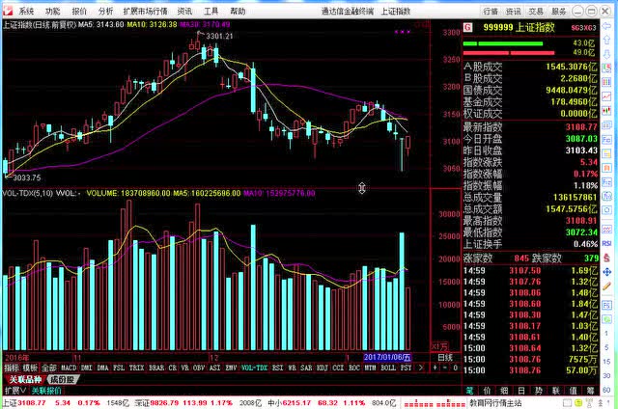Screen dimensions: 618x409
Task: Click the red G badge beside 999999
Action: (x=468, y=28)
